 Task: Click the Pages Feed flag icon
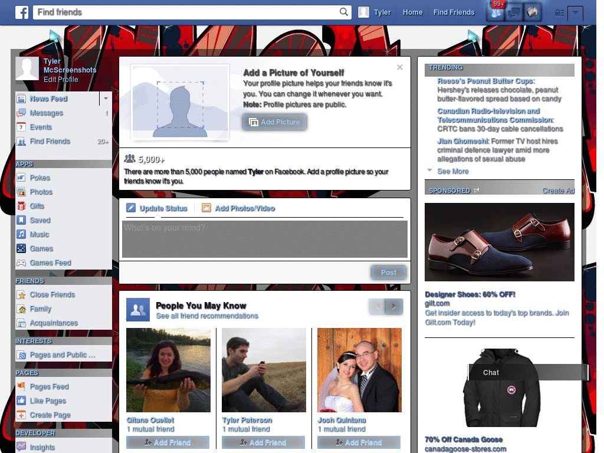21,386
